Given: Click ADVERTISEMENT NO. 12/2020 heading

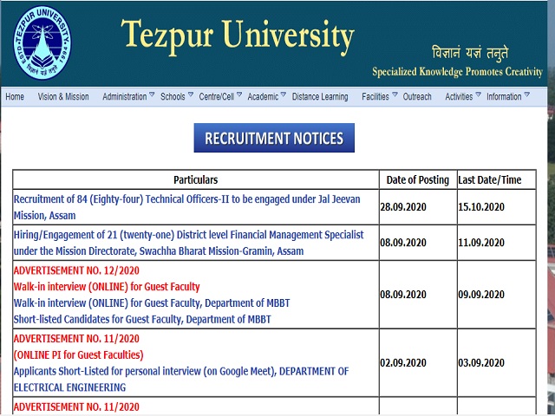Looking at the screenshot, I should click(76, 270).
